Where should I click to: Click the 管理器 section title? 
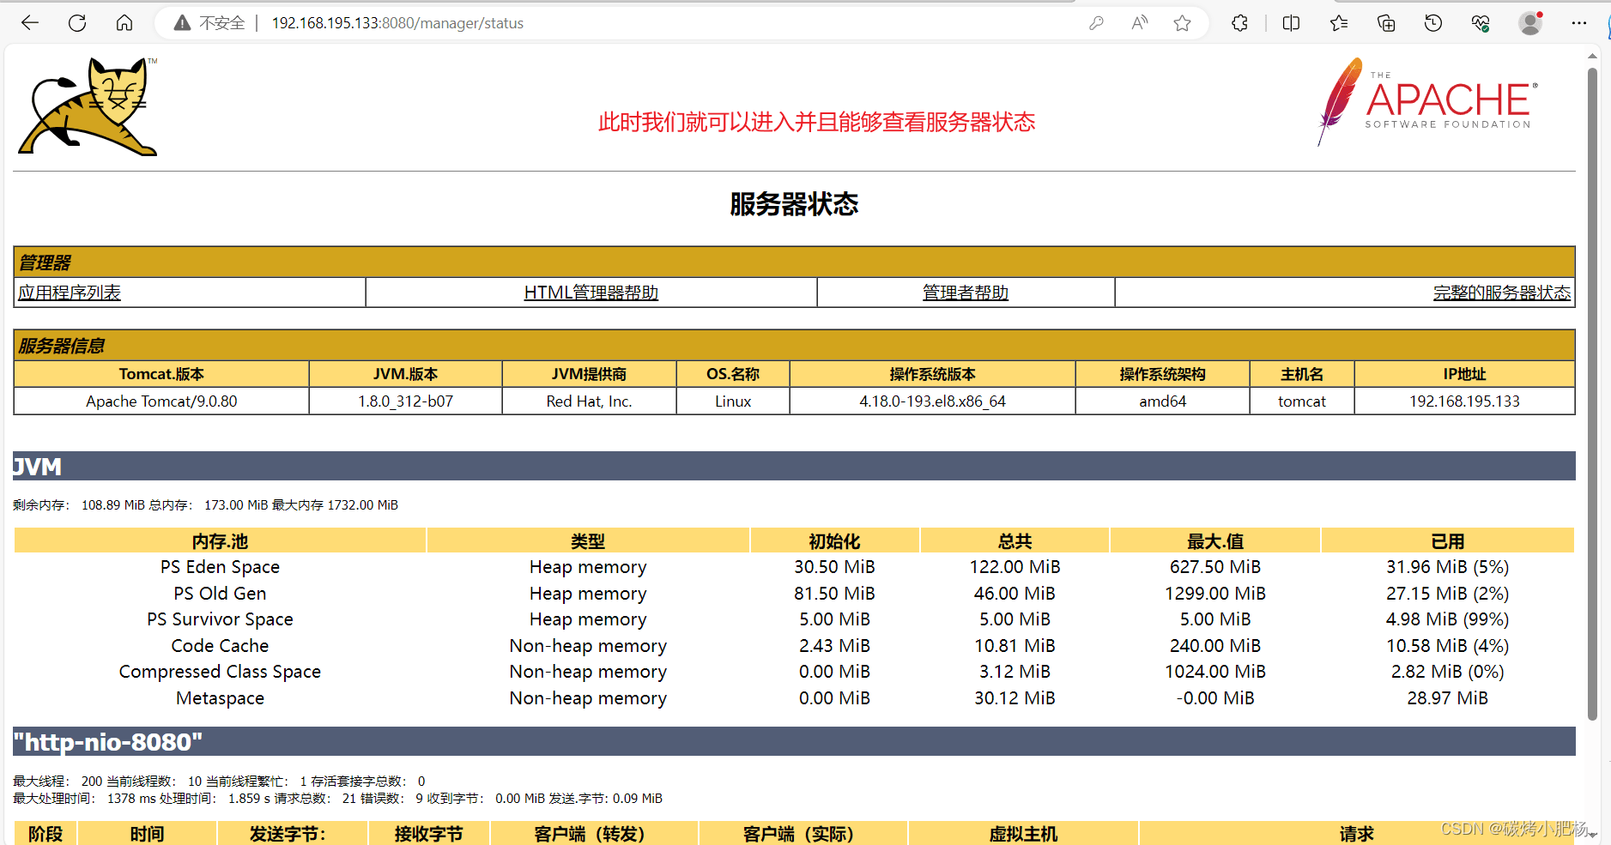pos(45,263)
